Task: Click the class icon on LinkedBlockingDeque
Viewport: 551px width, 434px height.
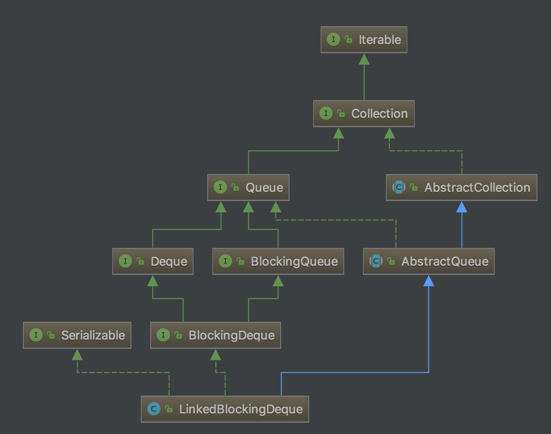Action: coord(153,409)
